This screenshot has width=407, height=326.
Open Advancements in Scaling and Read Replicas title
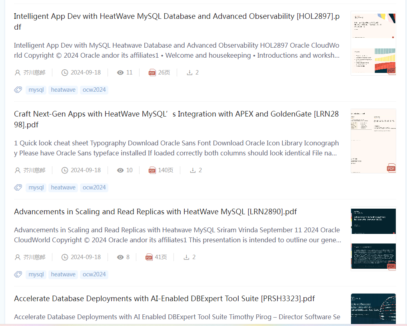point(155,211)
